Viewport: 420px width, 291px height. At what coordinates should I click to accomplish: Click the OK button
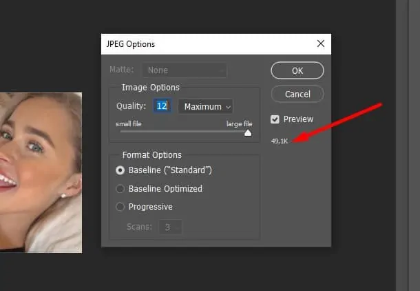297,70
